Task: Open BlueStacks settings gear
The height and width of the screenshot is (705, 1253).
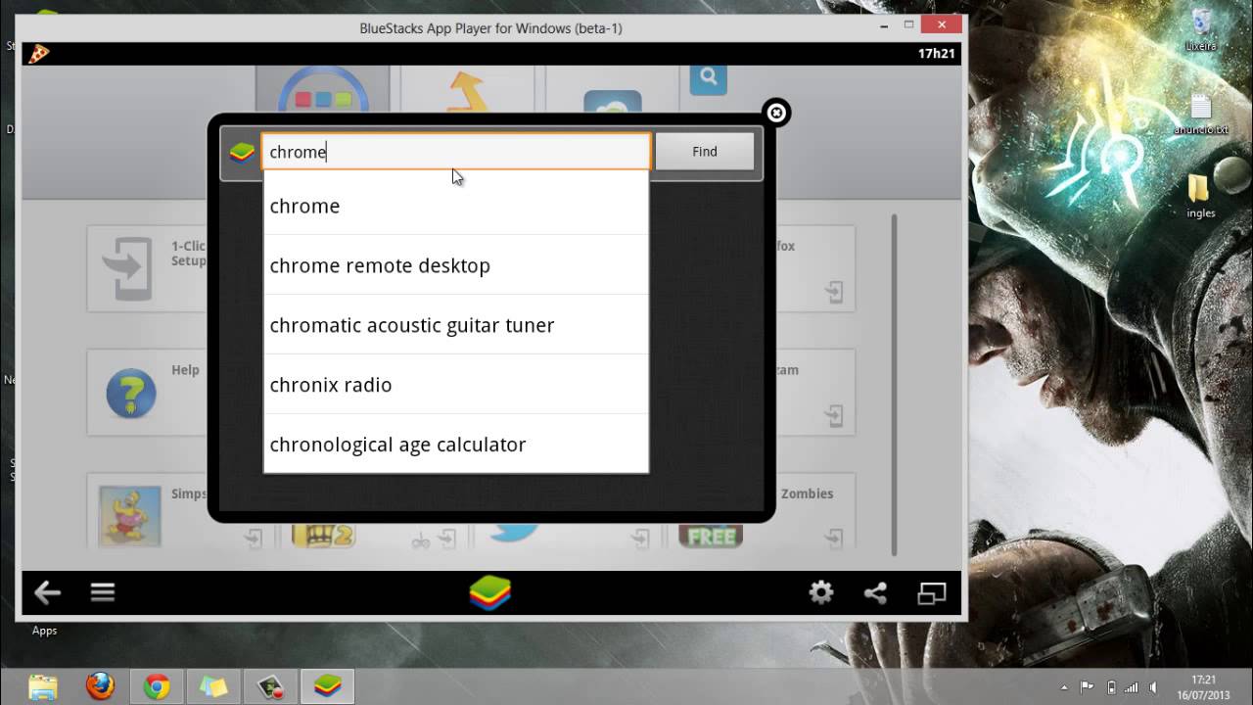Action: click(x=820, y=592)
